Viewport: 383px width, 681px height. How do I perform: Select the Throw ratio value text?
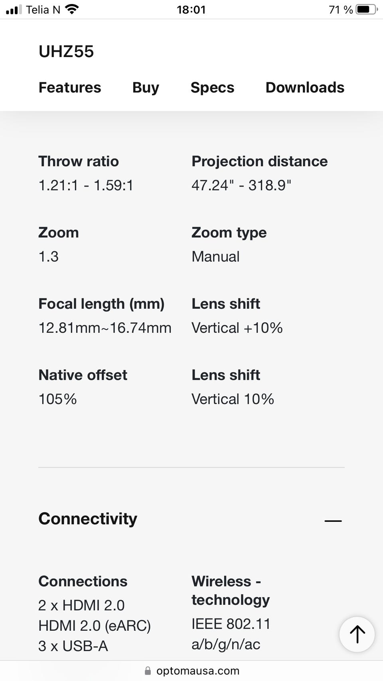tap(86, 185)
